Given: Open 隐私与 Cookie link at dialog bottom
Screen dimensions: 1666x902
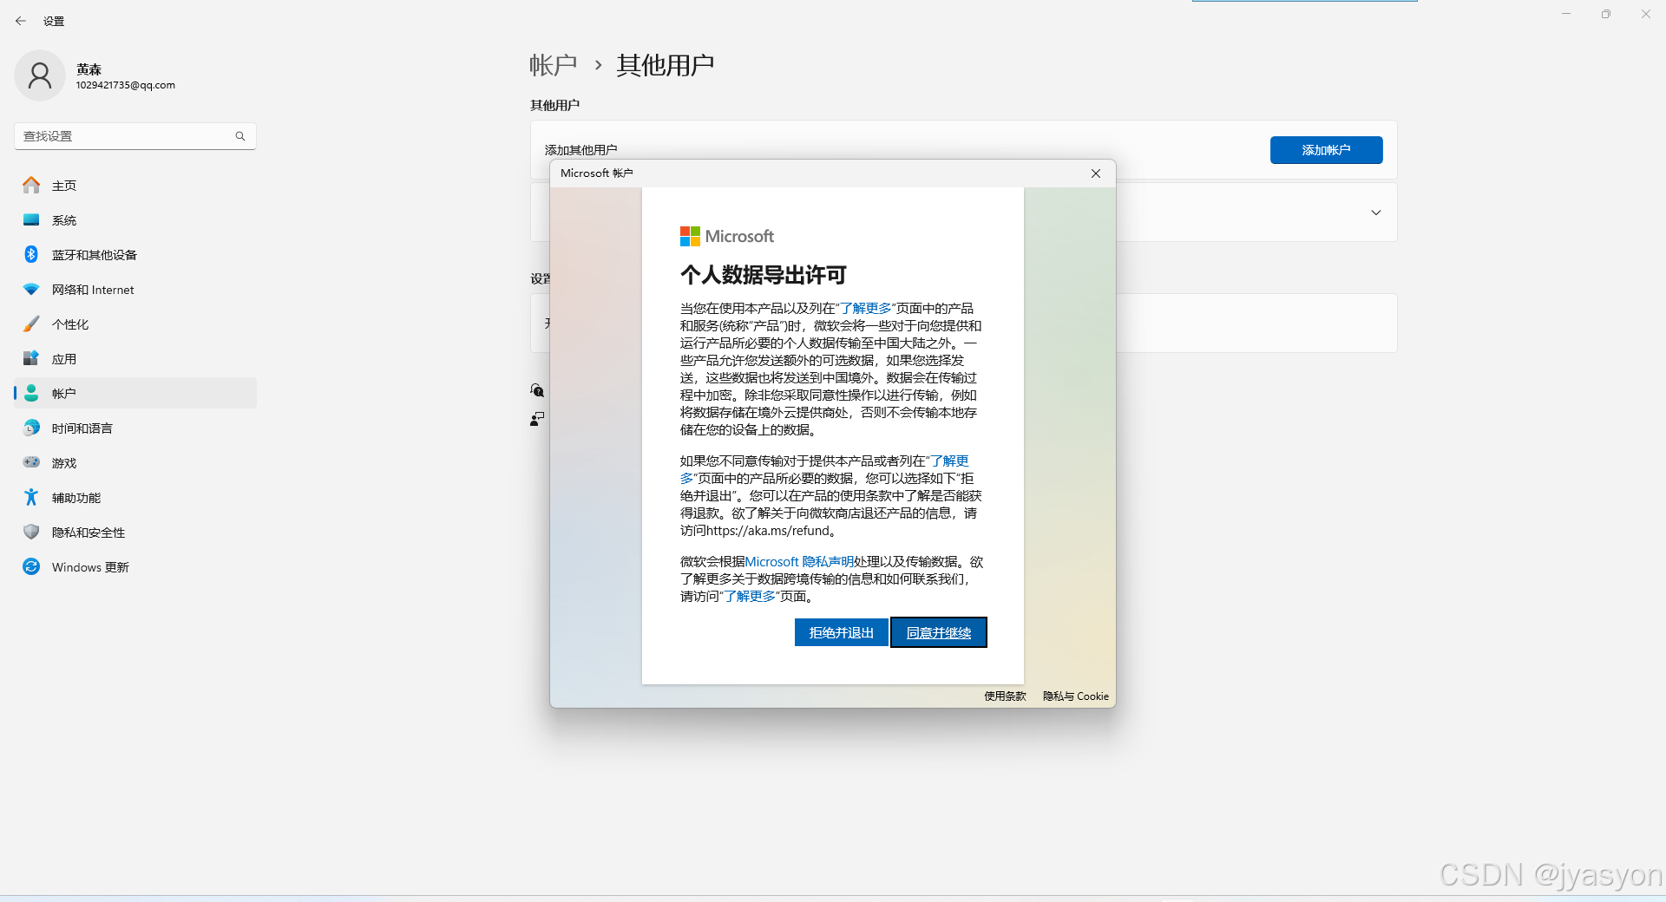Looking at the screenshot, I should (1076, 696).
